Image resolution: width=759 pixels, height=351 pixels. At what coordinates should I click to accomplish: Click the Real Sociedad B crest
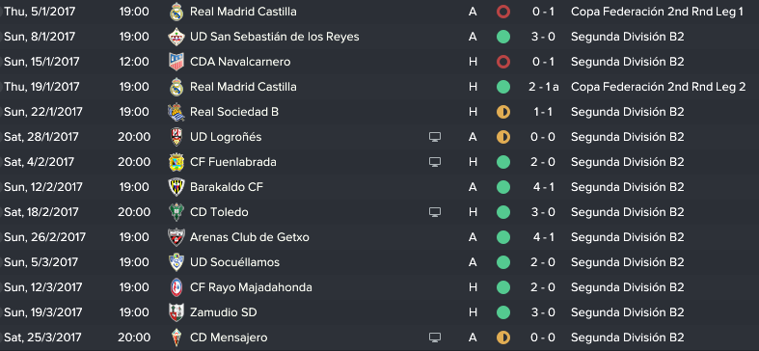[x=176, y=112]
